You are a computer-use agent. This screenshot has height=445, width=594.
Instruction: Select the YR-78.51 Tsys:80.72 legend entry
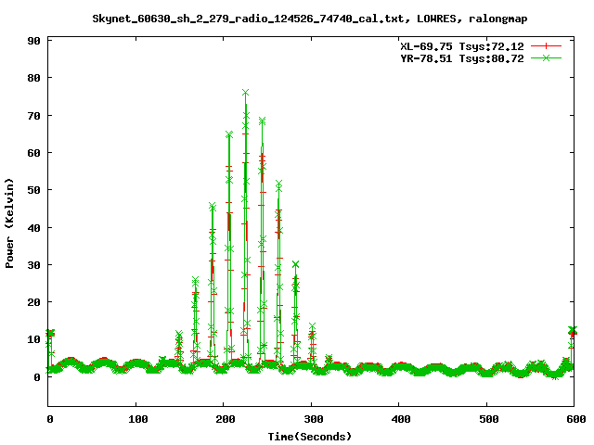tap(459, 57)
